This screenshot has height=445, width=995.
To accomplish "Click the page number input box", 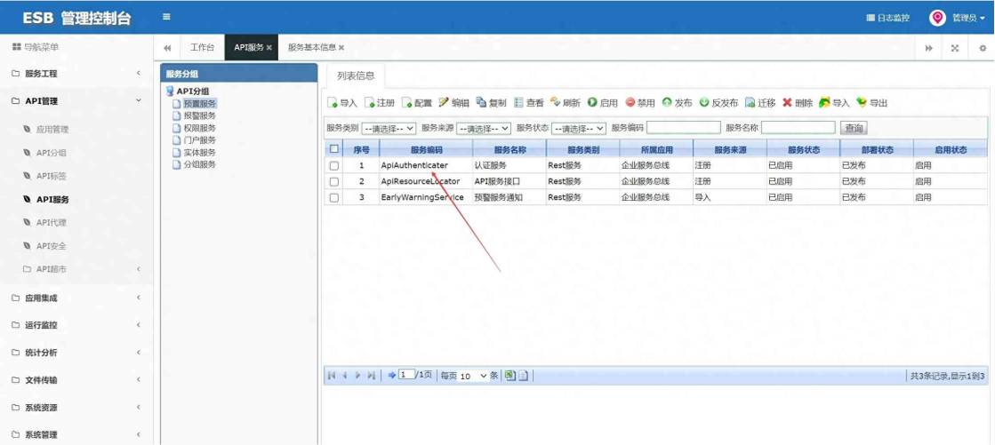I will click(406, 375).
